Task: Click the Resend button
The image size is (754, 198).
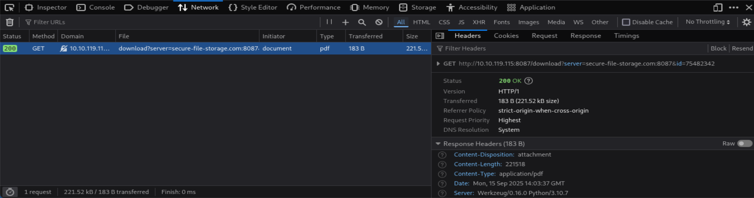Action: pos(742,48)
